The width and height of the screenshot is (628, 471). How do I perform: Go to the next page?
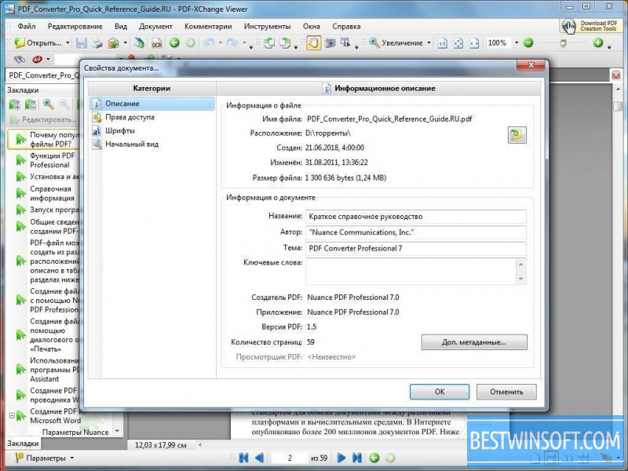coord(341,458)
